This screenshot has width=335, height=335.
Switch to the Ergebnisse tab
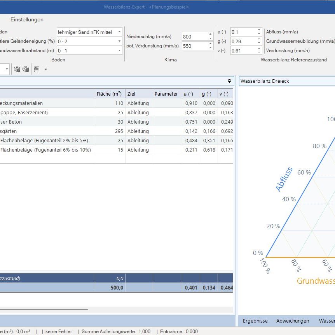pos(255,321)
